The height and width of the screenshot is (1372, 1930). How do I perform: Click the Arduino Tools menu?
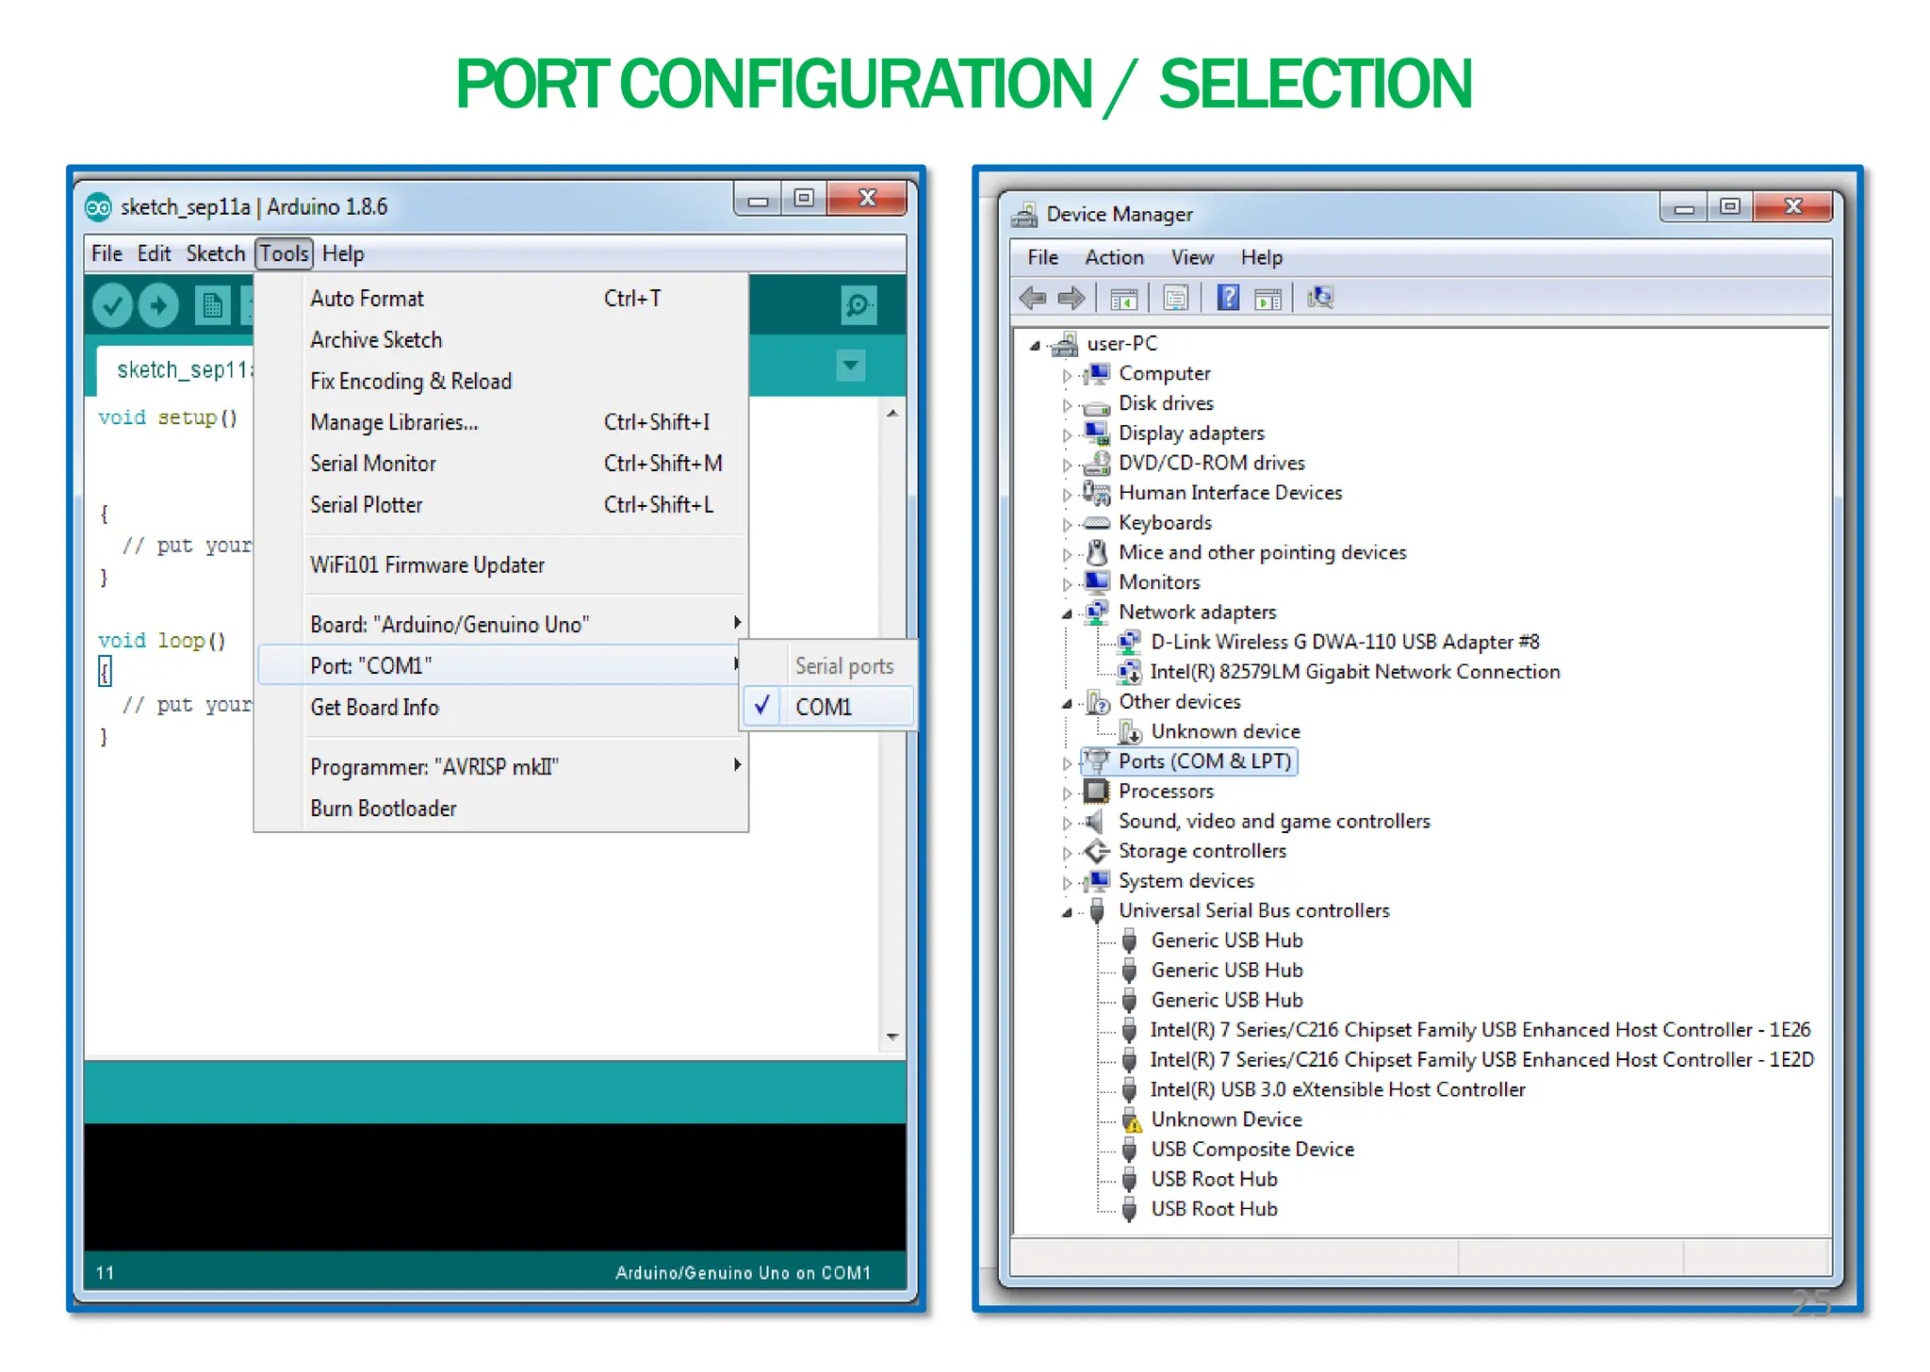coord(285,253)
